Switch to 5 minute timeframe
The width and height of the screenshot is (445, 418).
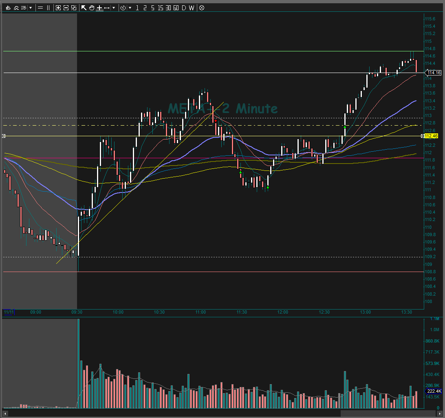(x=153, y=8)
